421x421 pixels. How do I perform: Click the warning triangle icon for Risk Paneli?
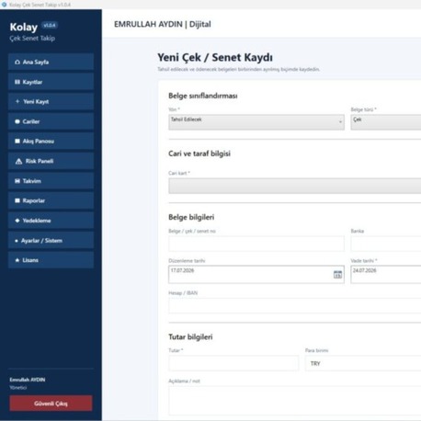click(18, 161)
